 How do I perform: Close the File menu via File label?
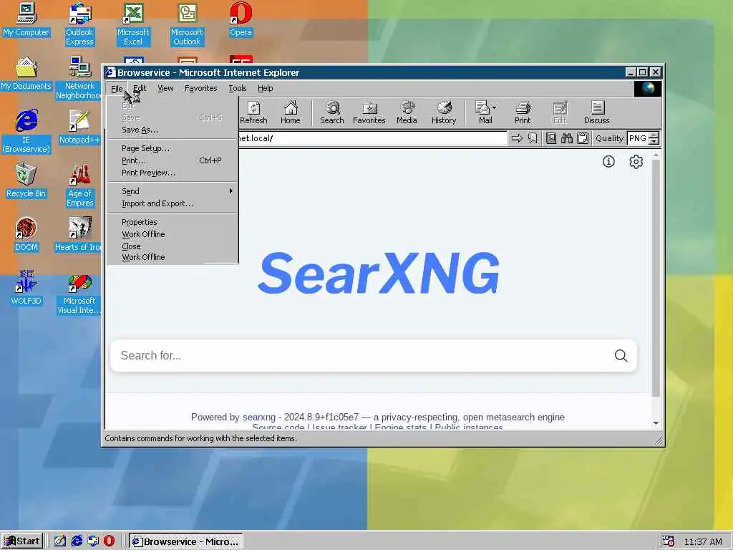point(117,88)
